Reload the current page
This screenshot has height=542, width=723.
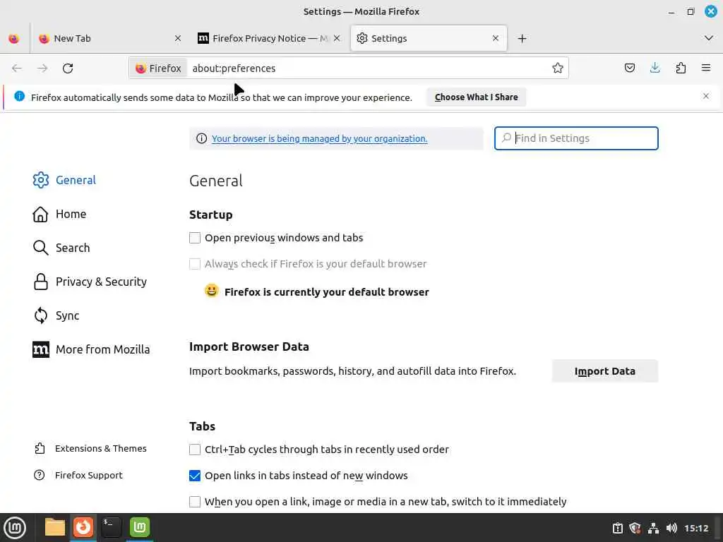point(68,68)
